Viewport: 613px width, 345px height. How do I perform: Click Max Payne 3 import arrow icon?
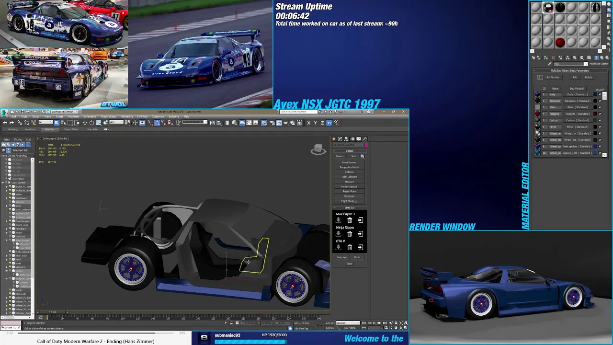(x=338, y=220)
